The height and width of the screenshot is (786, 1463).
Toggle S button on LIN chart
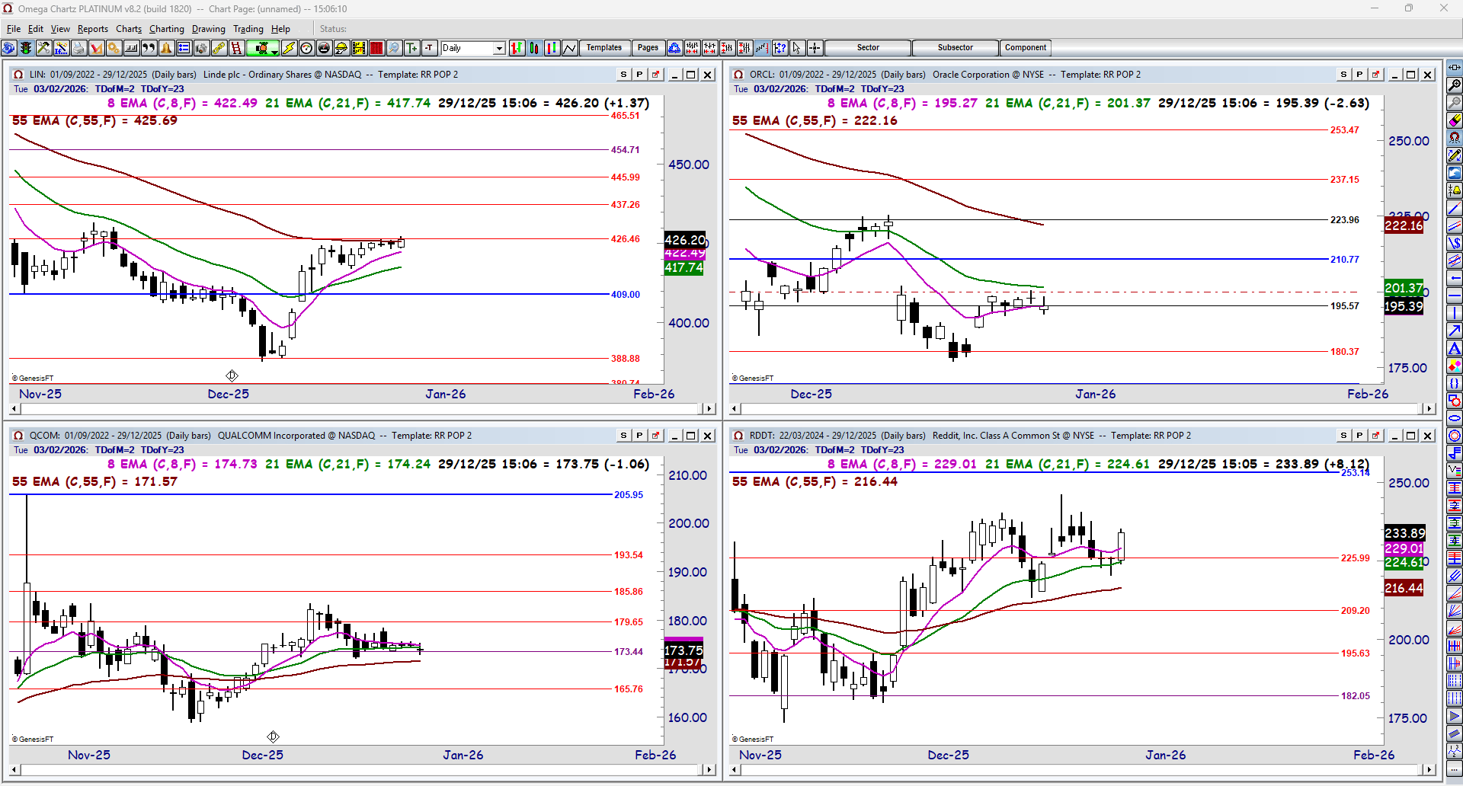623,75
